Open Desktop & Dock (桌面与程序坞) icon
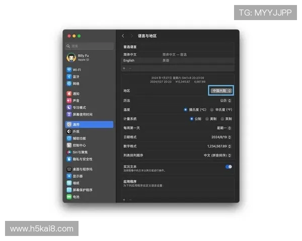The image size is (302, 241). [69, 169]
